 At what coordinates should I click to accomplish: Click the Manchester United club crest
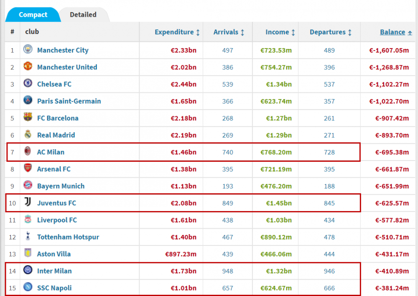(28, 66)
